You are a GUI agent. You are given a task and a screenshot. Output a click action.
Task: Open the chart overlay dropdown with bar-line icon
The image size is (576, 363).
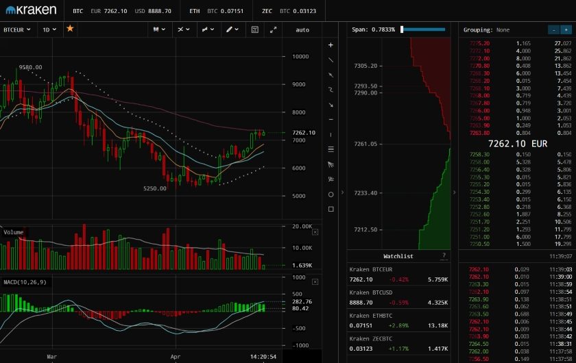tap(208, 29)
